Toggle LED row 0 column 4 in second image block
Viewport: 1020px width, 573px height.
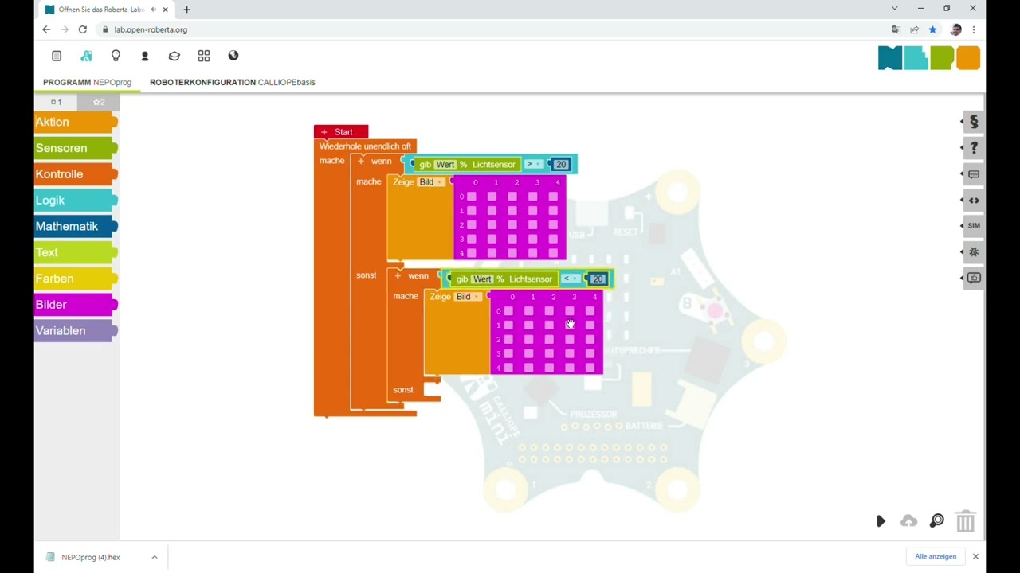point(590,311)
